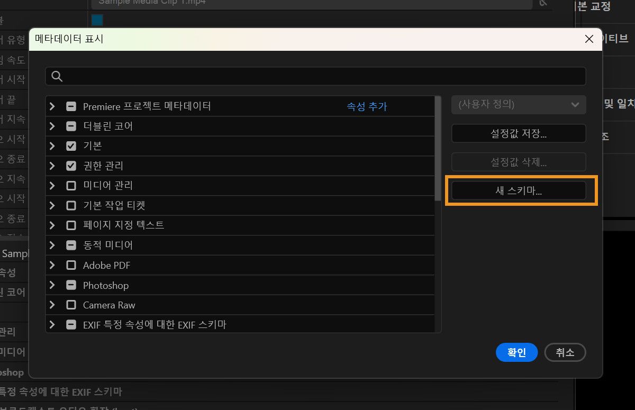Click the search magnifier icon
The height and width of the screenshot is (410, 635).
click(57, 76)
